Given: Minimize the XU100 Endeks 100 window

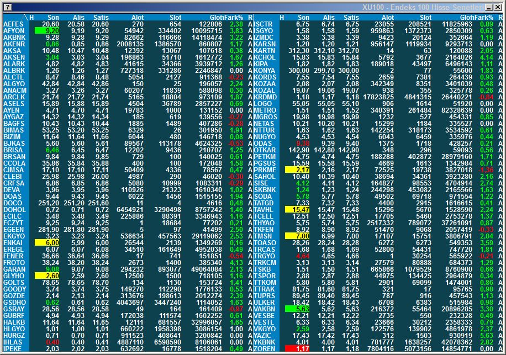Looking at the screenshot, I should pyautogui.click(x=489, y=7).
